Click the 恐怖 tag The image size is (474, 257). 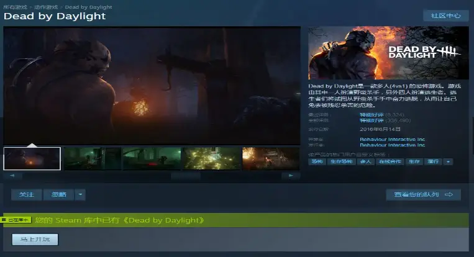click(x=317, y=161)
